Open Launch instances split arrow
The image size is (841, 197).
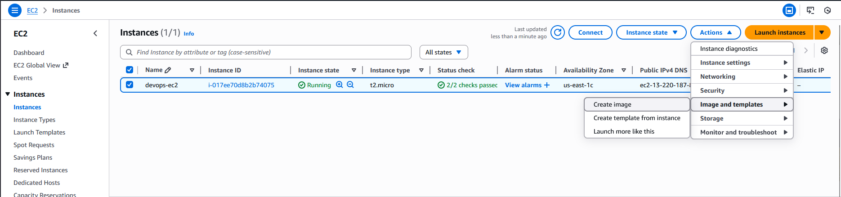click(822, 32)
